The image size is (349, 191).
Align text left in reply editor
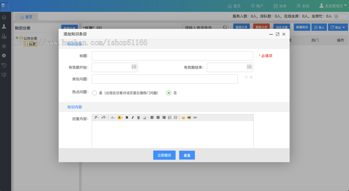[152, 117]
